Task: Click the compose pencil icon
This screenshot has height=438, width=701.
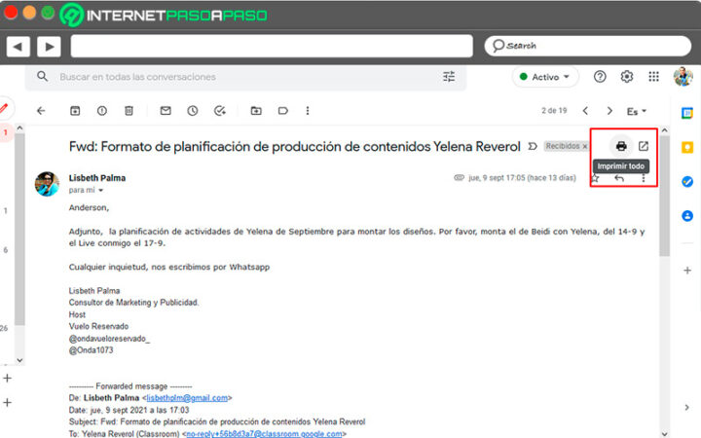Action: (x=5, y=108)
